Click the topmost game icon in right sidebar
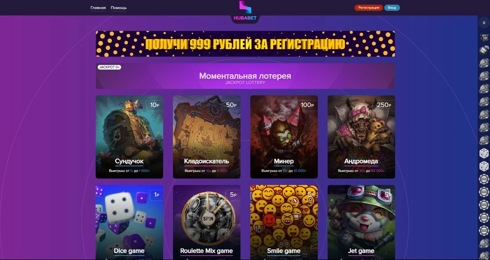Viewport: 490px width, 260px height. point(484,38)
